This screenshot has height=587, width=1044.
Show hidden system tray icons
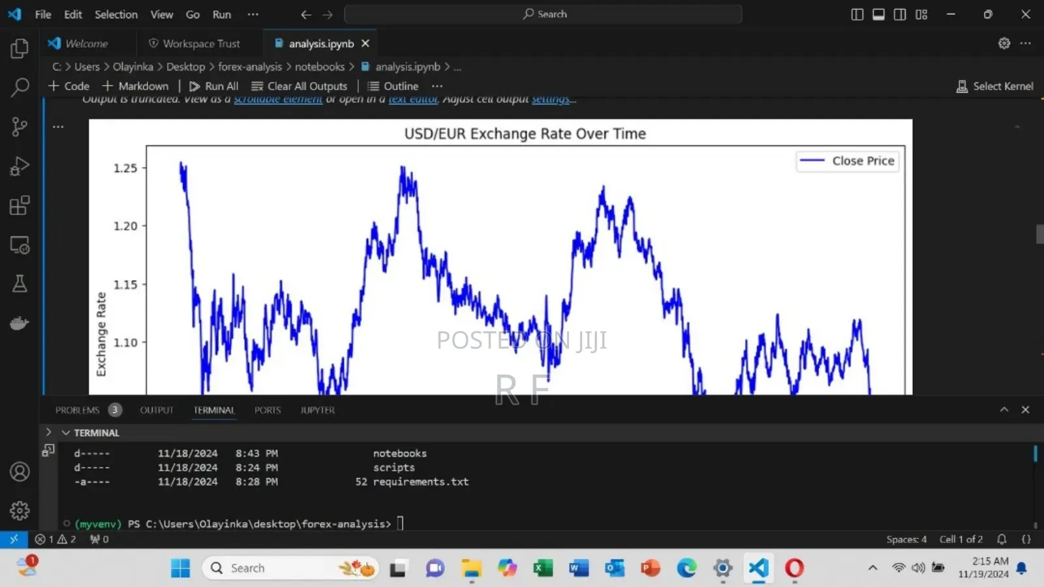point(872,568)
